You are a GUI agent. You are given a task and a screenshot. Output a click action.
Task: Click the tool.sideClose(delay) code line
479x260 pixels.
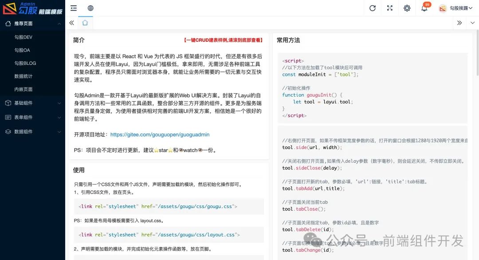(312, 168)
